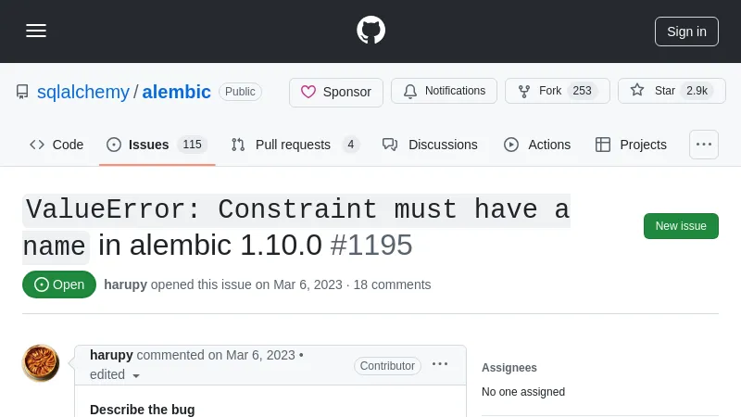
Task: Click the green New issue button
Action: (x=681, y=226)
